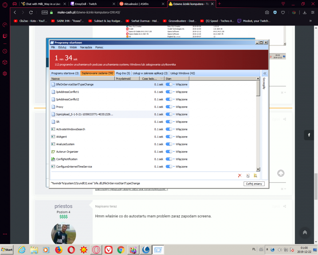The image size is (318, 255).
Task: Click the address bar URL field
Action: (147, 12)
